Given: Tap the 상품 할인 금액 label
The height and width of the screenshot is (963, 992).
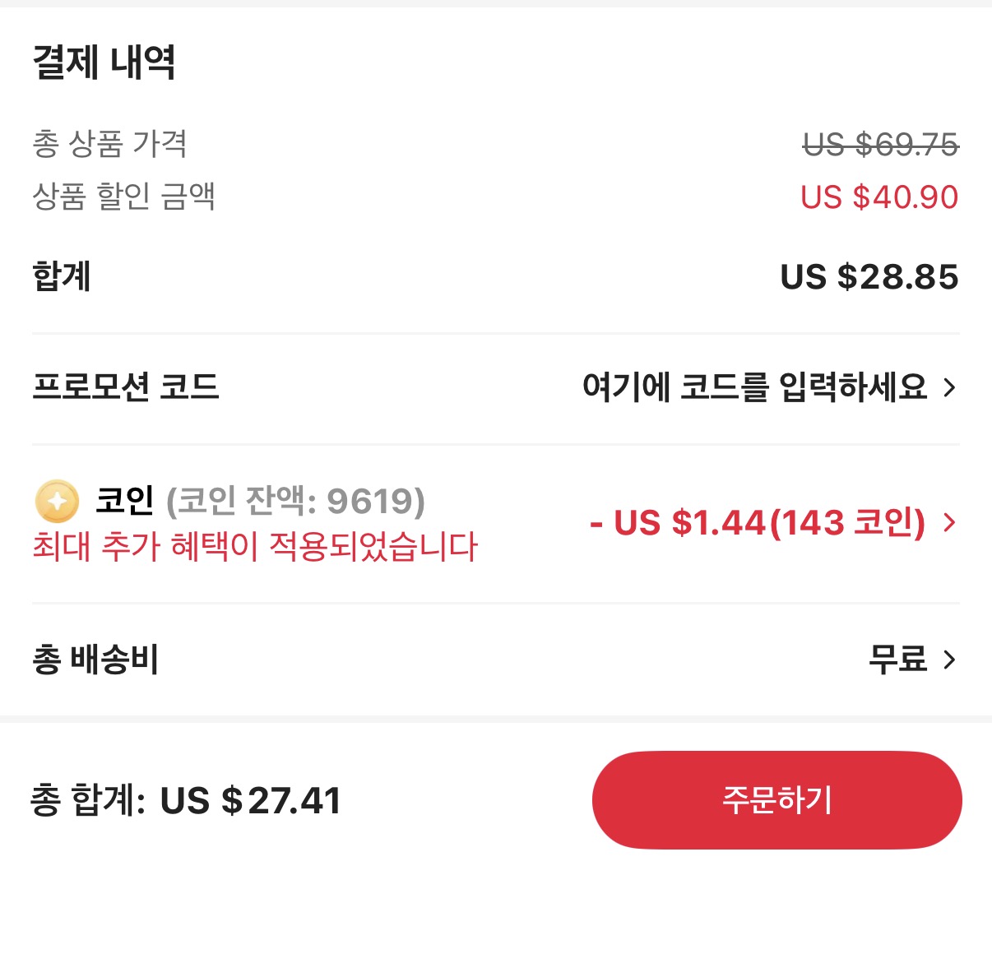Looking at the screenshot, I should [123, 197].
